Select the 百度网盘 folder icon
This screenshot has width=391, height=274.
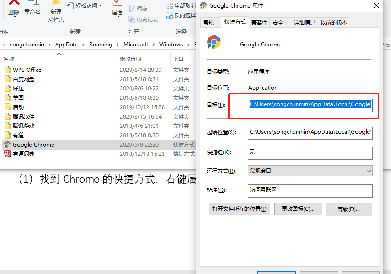pyautogui.click(x=8, y=79)
